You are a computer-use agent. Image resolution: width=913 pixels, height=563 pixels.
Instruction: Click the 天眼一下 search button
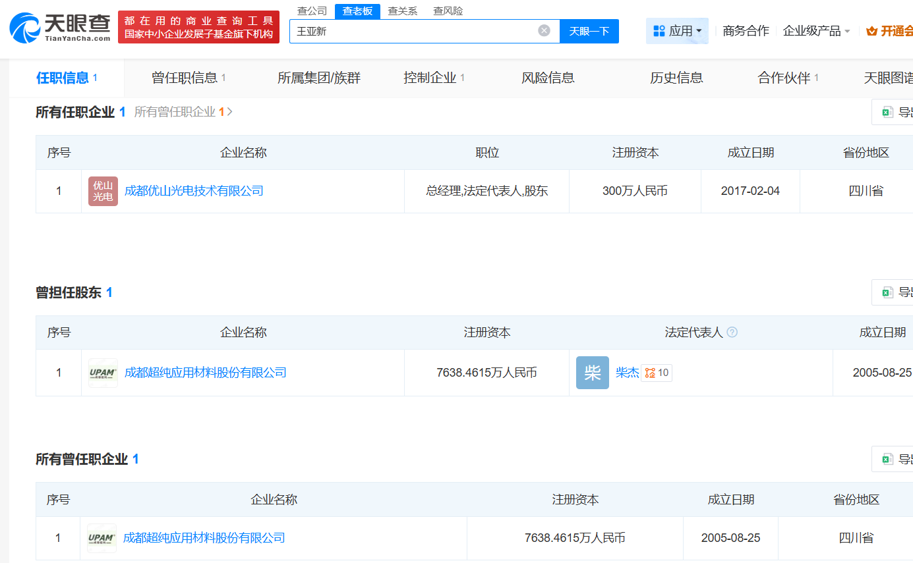[589, 31]
